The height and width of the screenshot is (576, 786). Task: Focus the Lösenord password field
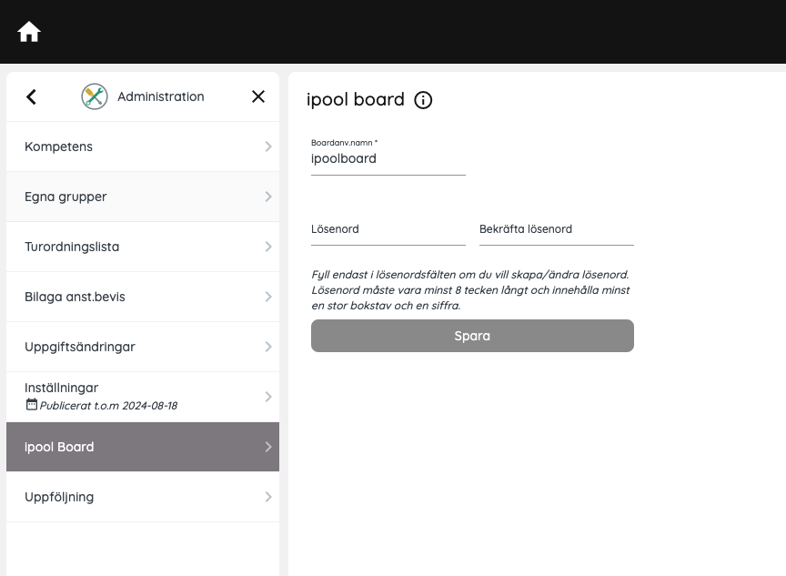click(388, 229)
